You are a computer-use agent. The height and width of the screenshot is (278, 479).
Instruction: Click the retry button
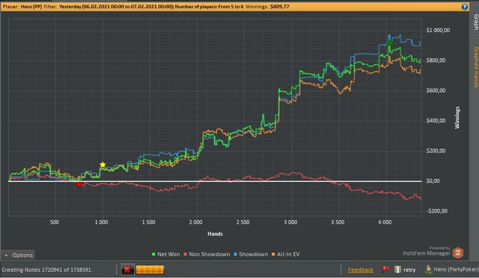tap(409, 270)
